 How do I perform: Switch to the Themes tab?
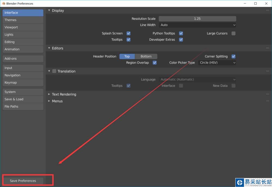point(23,20)
